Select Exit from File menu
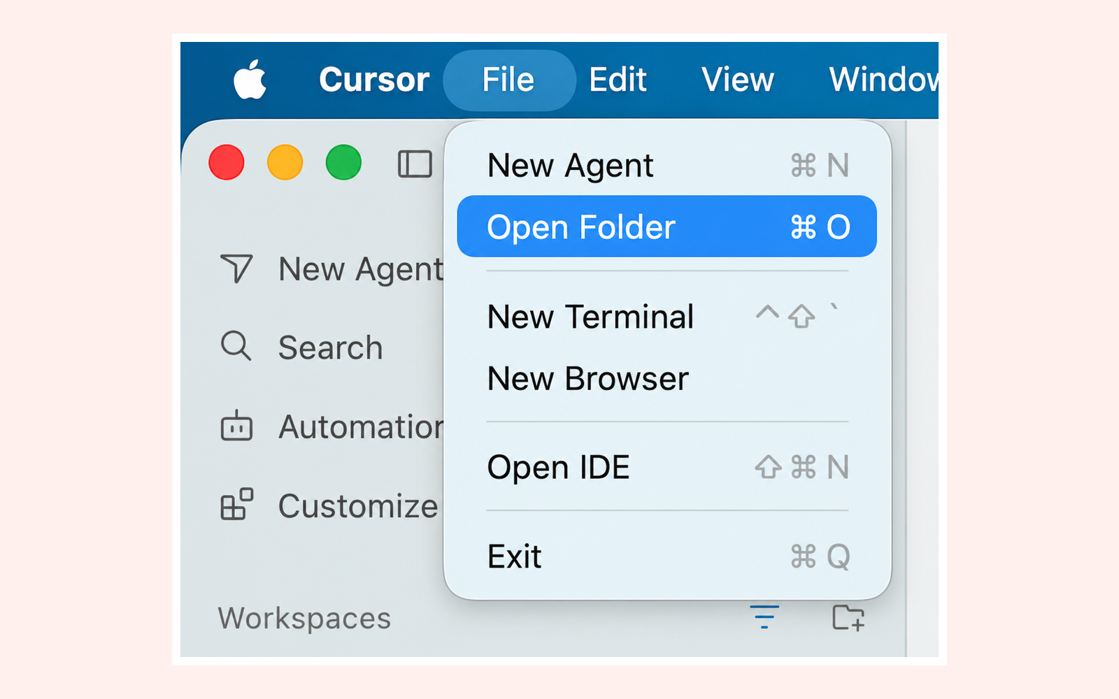 point(667,556)
